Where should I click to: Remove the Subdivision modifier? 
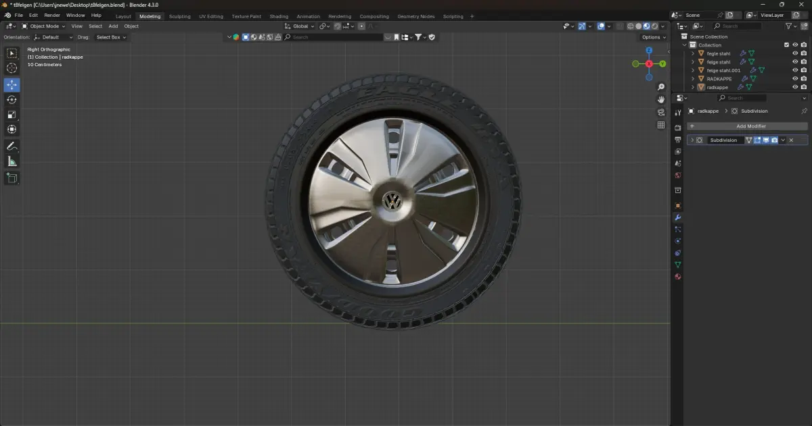791,140
